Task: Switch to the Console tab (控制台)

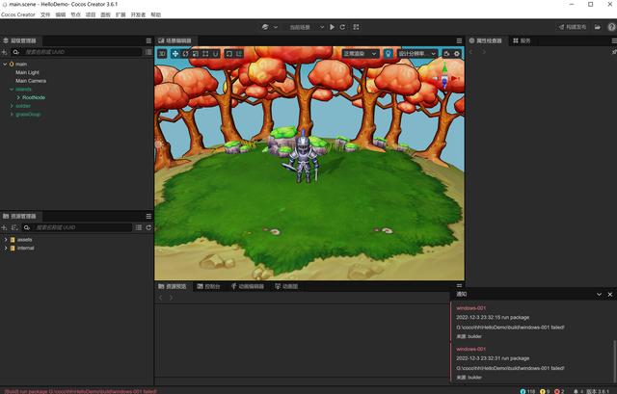Action: (208, 287)
